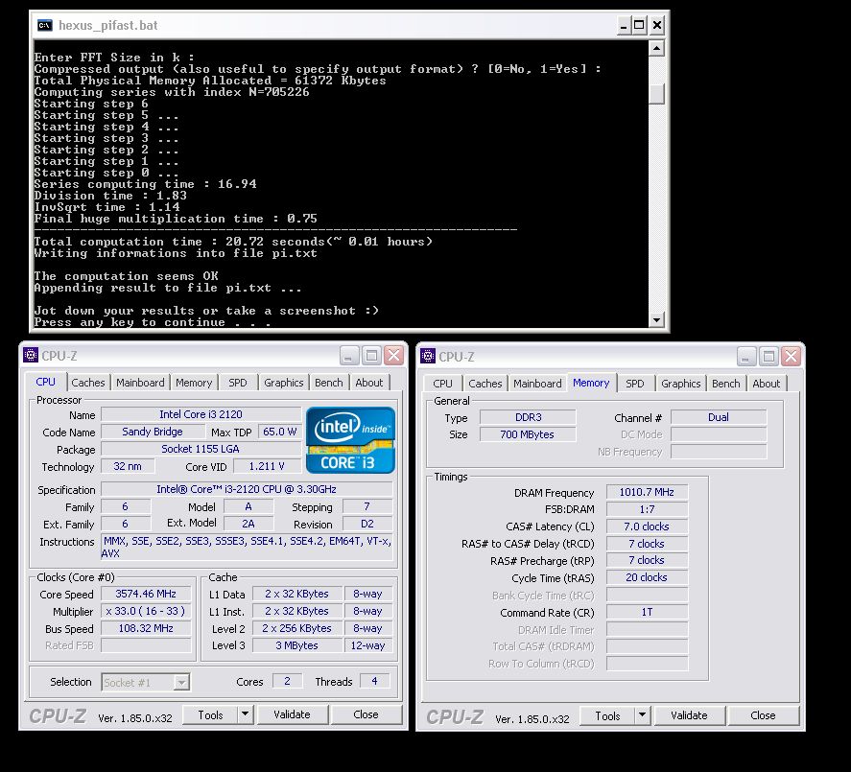This screenshot has height=772, width=851.
Task: Click the Intel Core i3 logo badge
Action: click(350, 440)
